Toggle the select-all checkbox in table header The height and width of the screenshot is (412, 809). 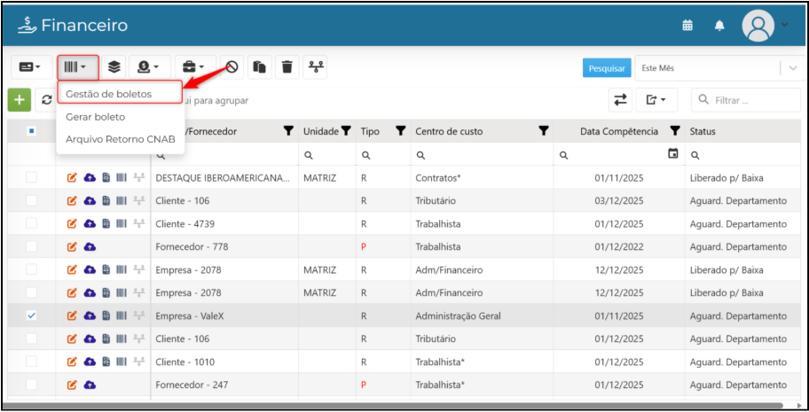pyautogui.click(x=31, y=131)
